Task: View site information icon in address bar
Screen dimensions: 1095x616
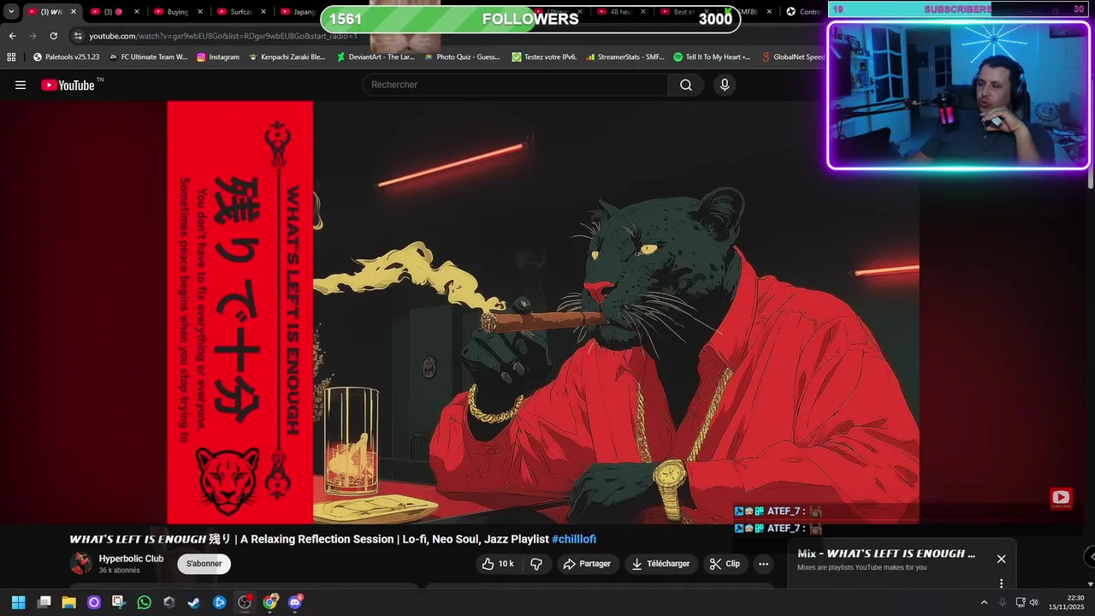Action: 78,36
